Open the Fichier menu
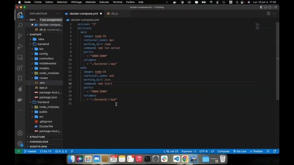Image resolution: width=294 pixels, height=165 pixels. click(x=38, y=2)
